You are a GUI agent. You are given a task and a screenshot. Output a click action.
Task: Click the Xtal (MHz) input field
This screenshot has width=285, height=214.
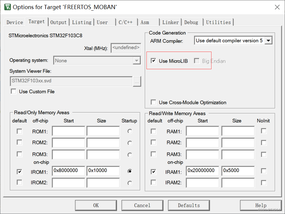[126, 48]
